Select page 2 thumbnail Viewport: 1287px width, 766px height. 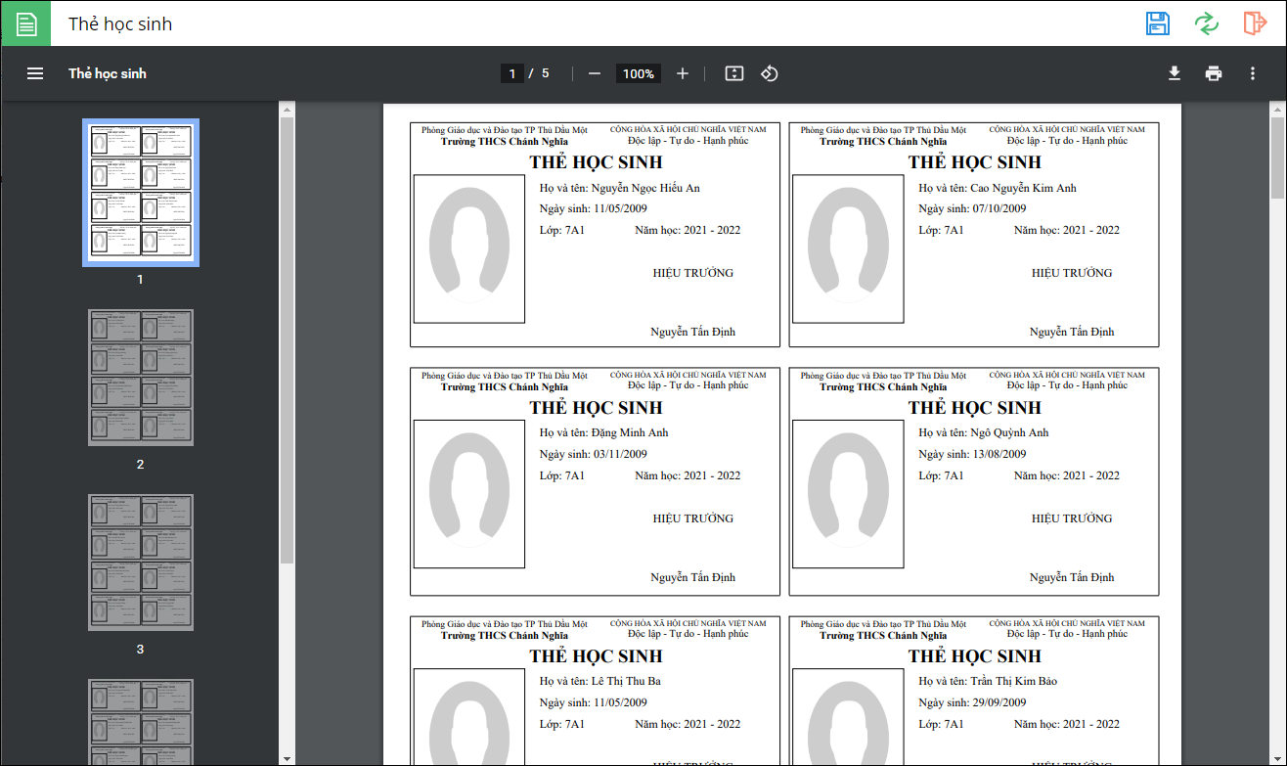(141, 378)
